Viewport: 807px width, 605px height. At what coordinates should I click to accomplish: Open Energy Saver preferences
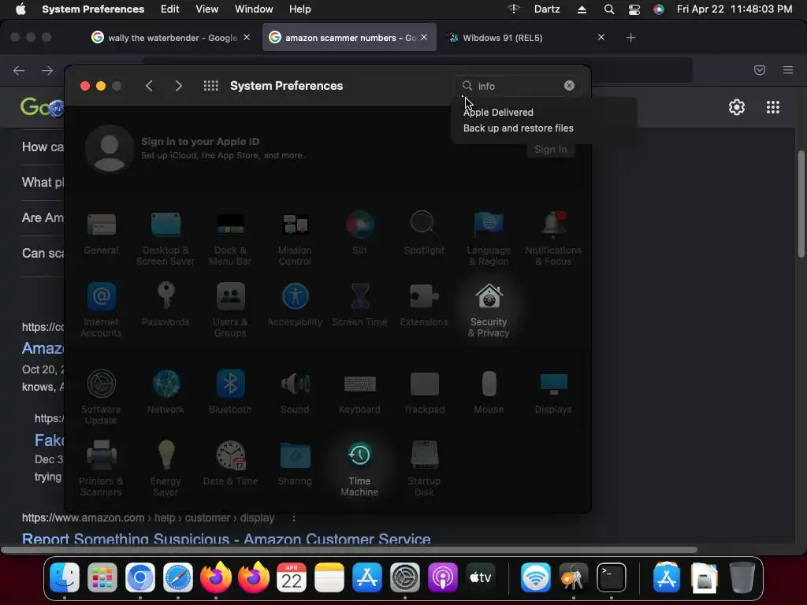[x=165, y=469]
